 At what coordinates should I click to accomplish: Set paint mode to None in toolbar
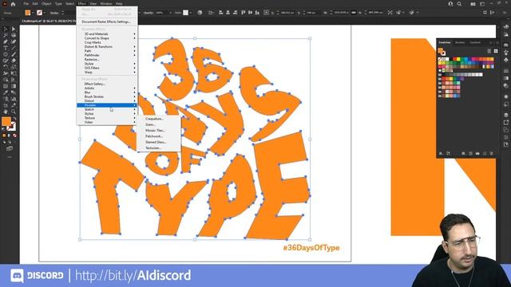(x=14, y=136)
